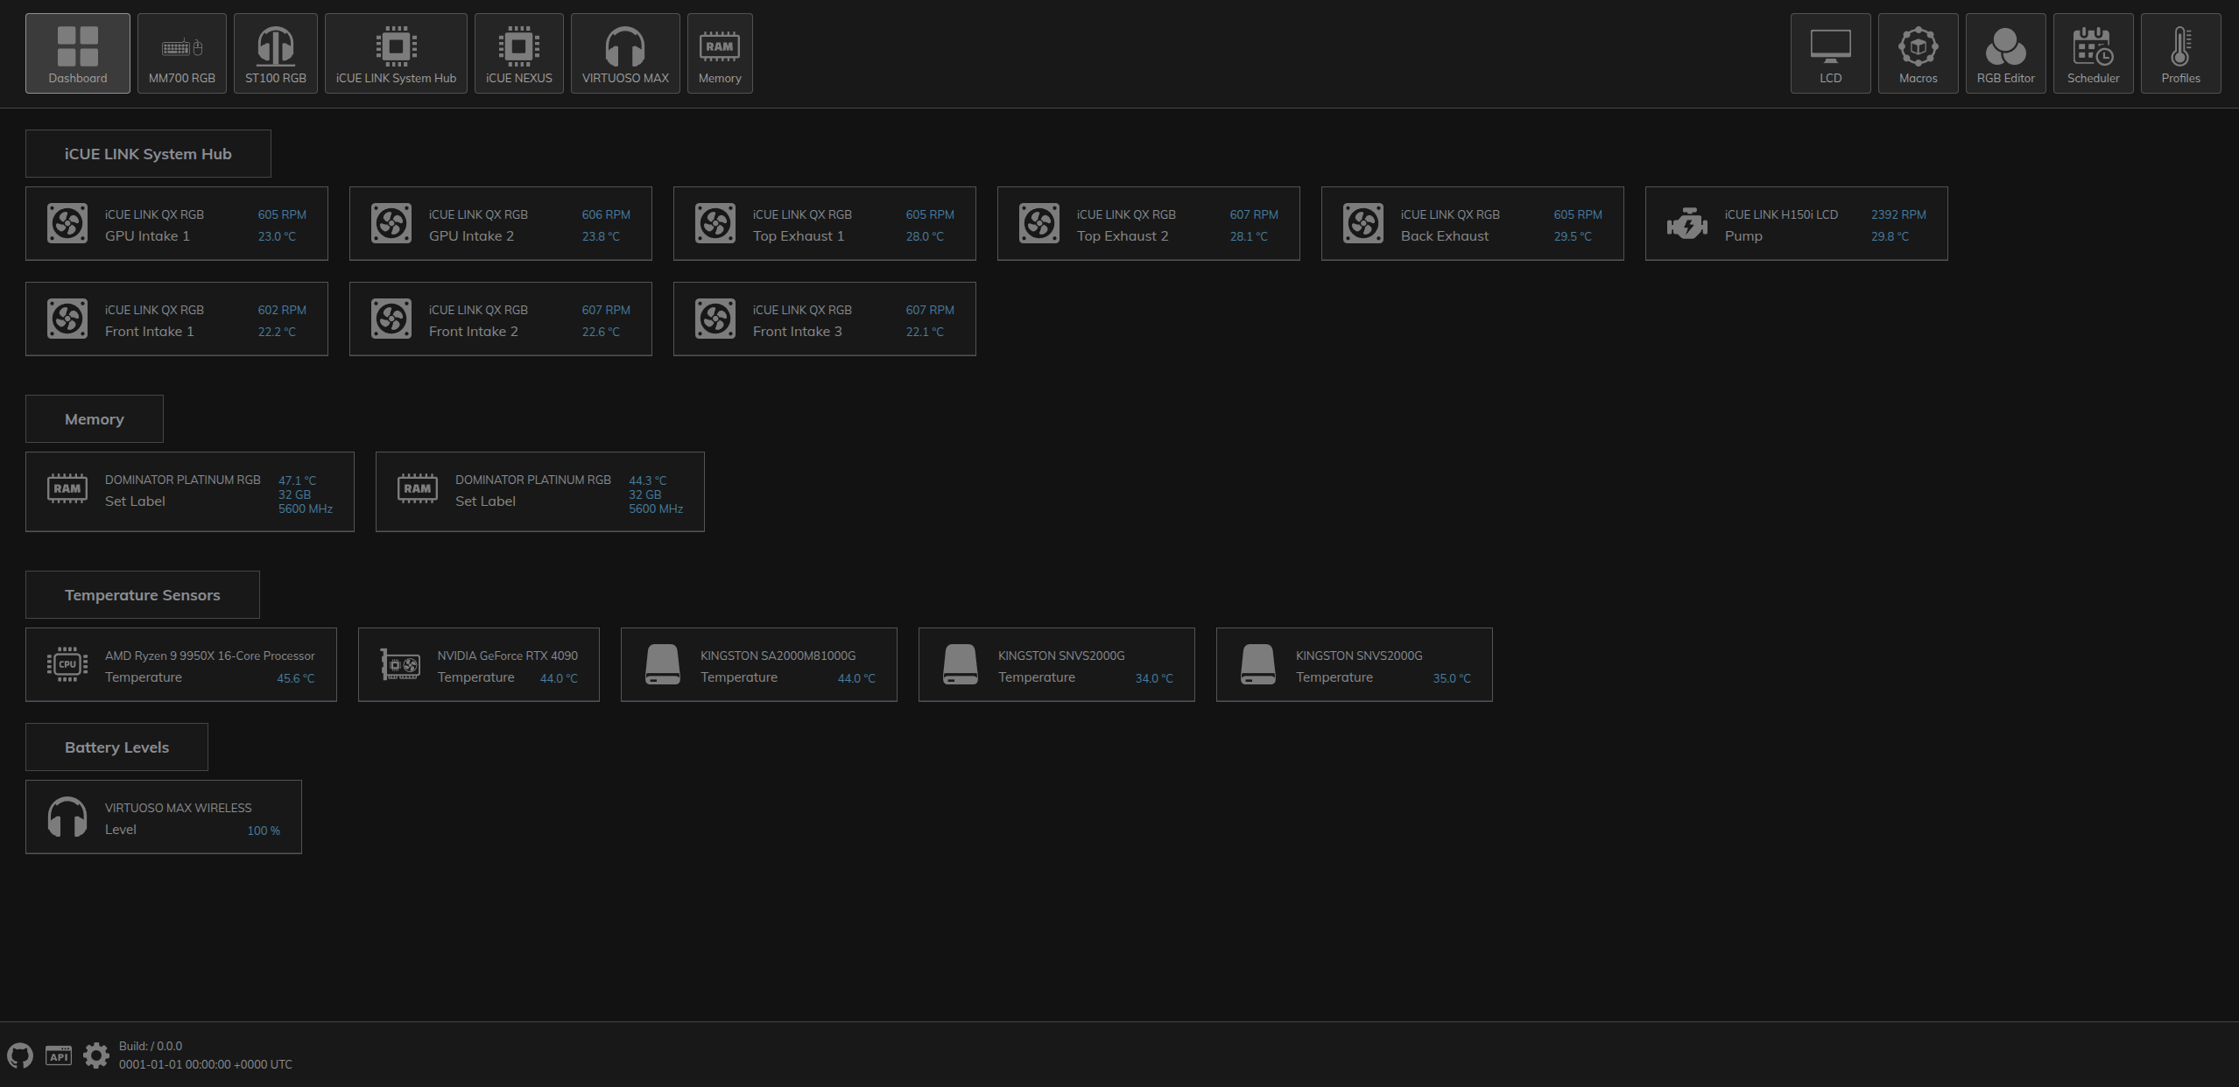2239x1087 pixels.
Task: Click the Build: / 0.0.0 text
Action: 151,1046
